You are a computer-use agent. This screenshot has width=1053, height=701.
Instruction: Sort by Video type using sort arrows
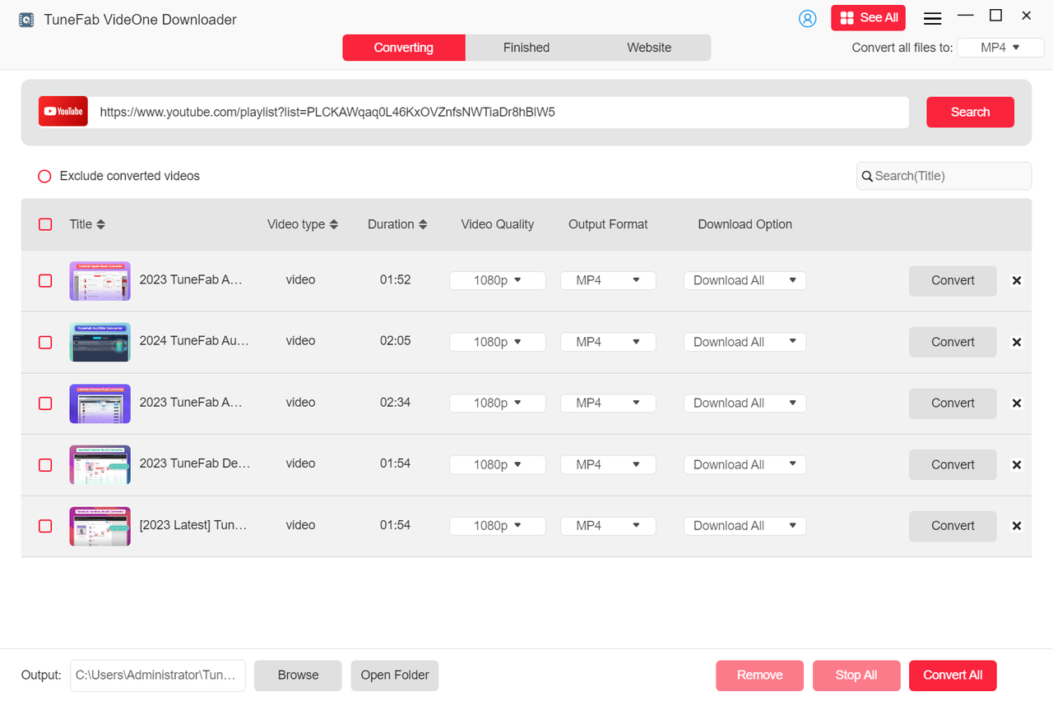pos(333,224)
